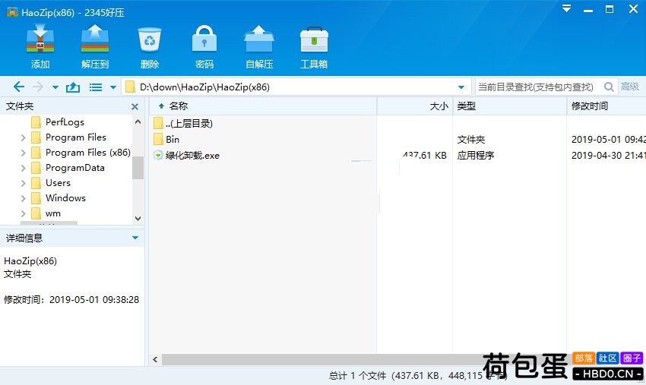Expand the Program Files tree node

23,137
